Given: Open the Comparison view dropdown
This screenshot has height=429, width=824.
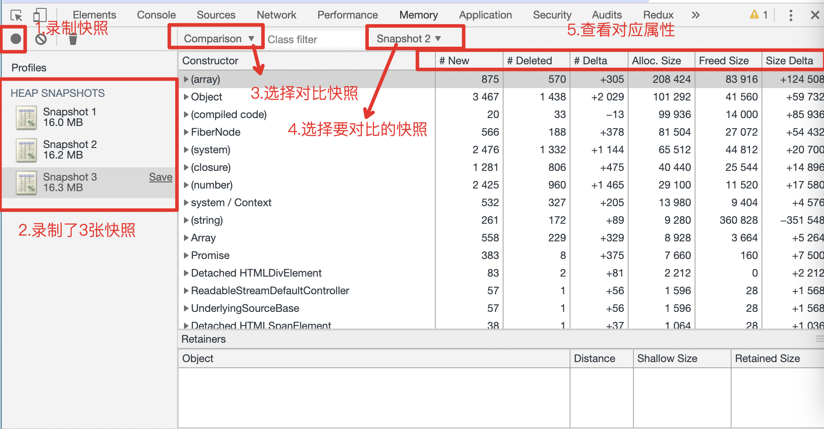Looking at the screenshot, I should pyautogui.click(x=218, y=39).
